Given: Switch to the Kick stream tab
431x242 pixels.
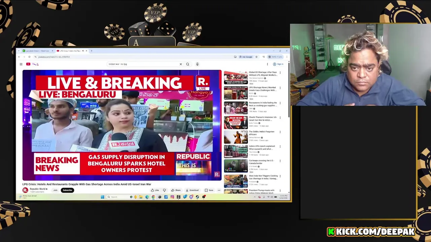Looking at the screenshot, I should 38,51.
